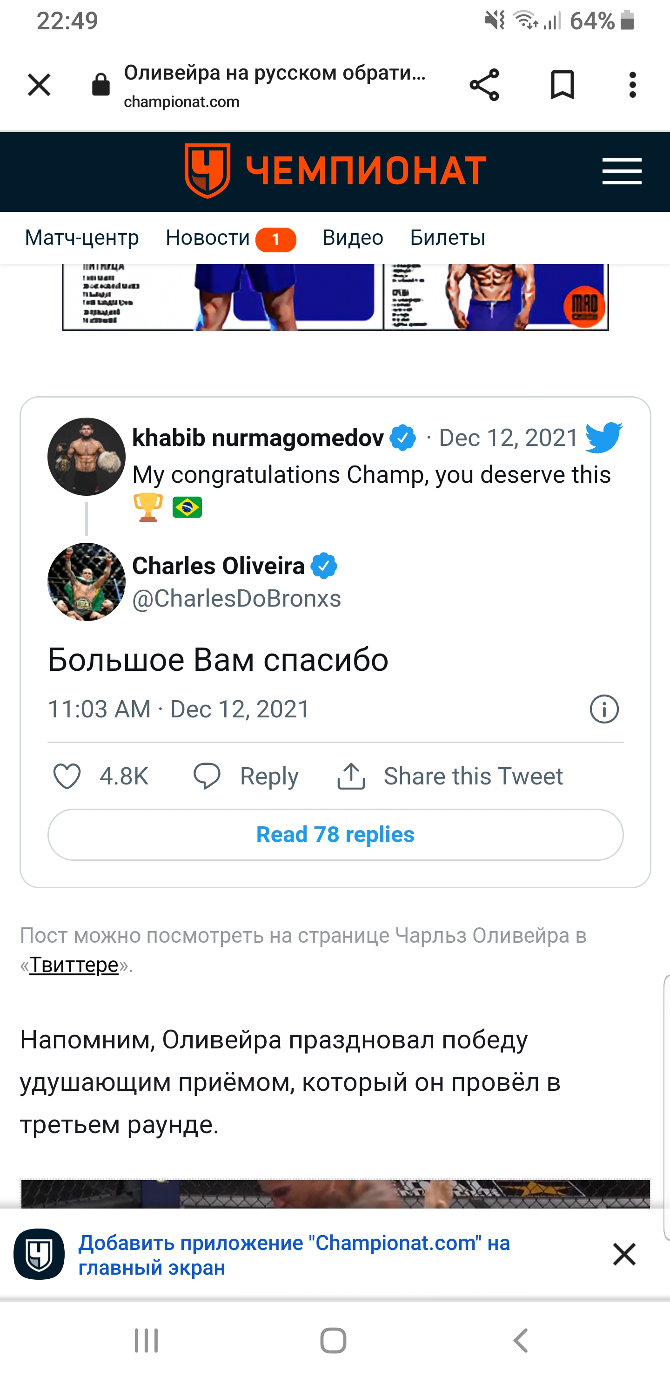Screen dimensions: 670x1378
Task: Open the tweet info icon
Action: click(603, 709)
